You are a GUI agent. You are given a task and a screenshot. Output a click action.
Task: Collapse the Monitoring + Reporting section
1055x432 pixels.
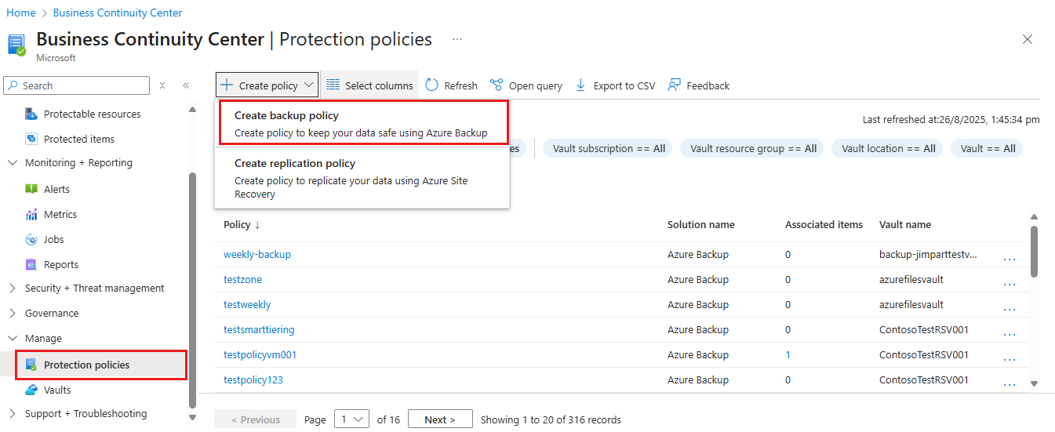click(x=12, y=163)
